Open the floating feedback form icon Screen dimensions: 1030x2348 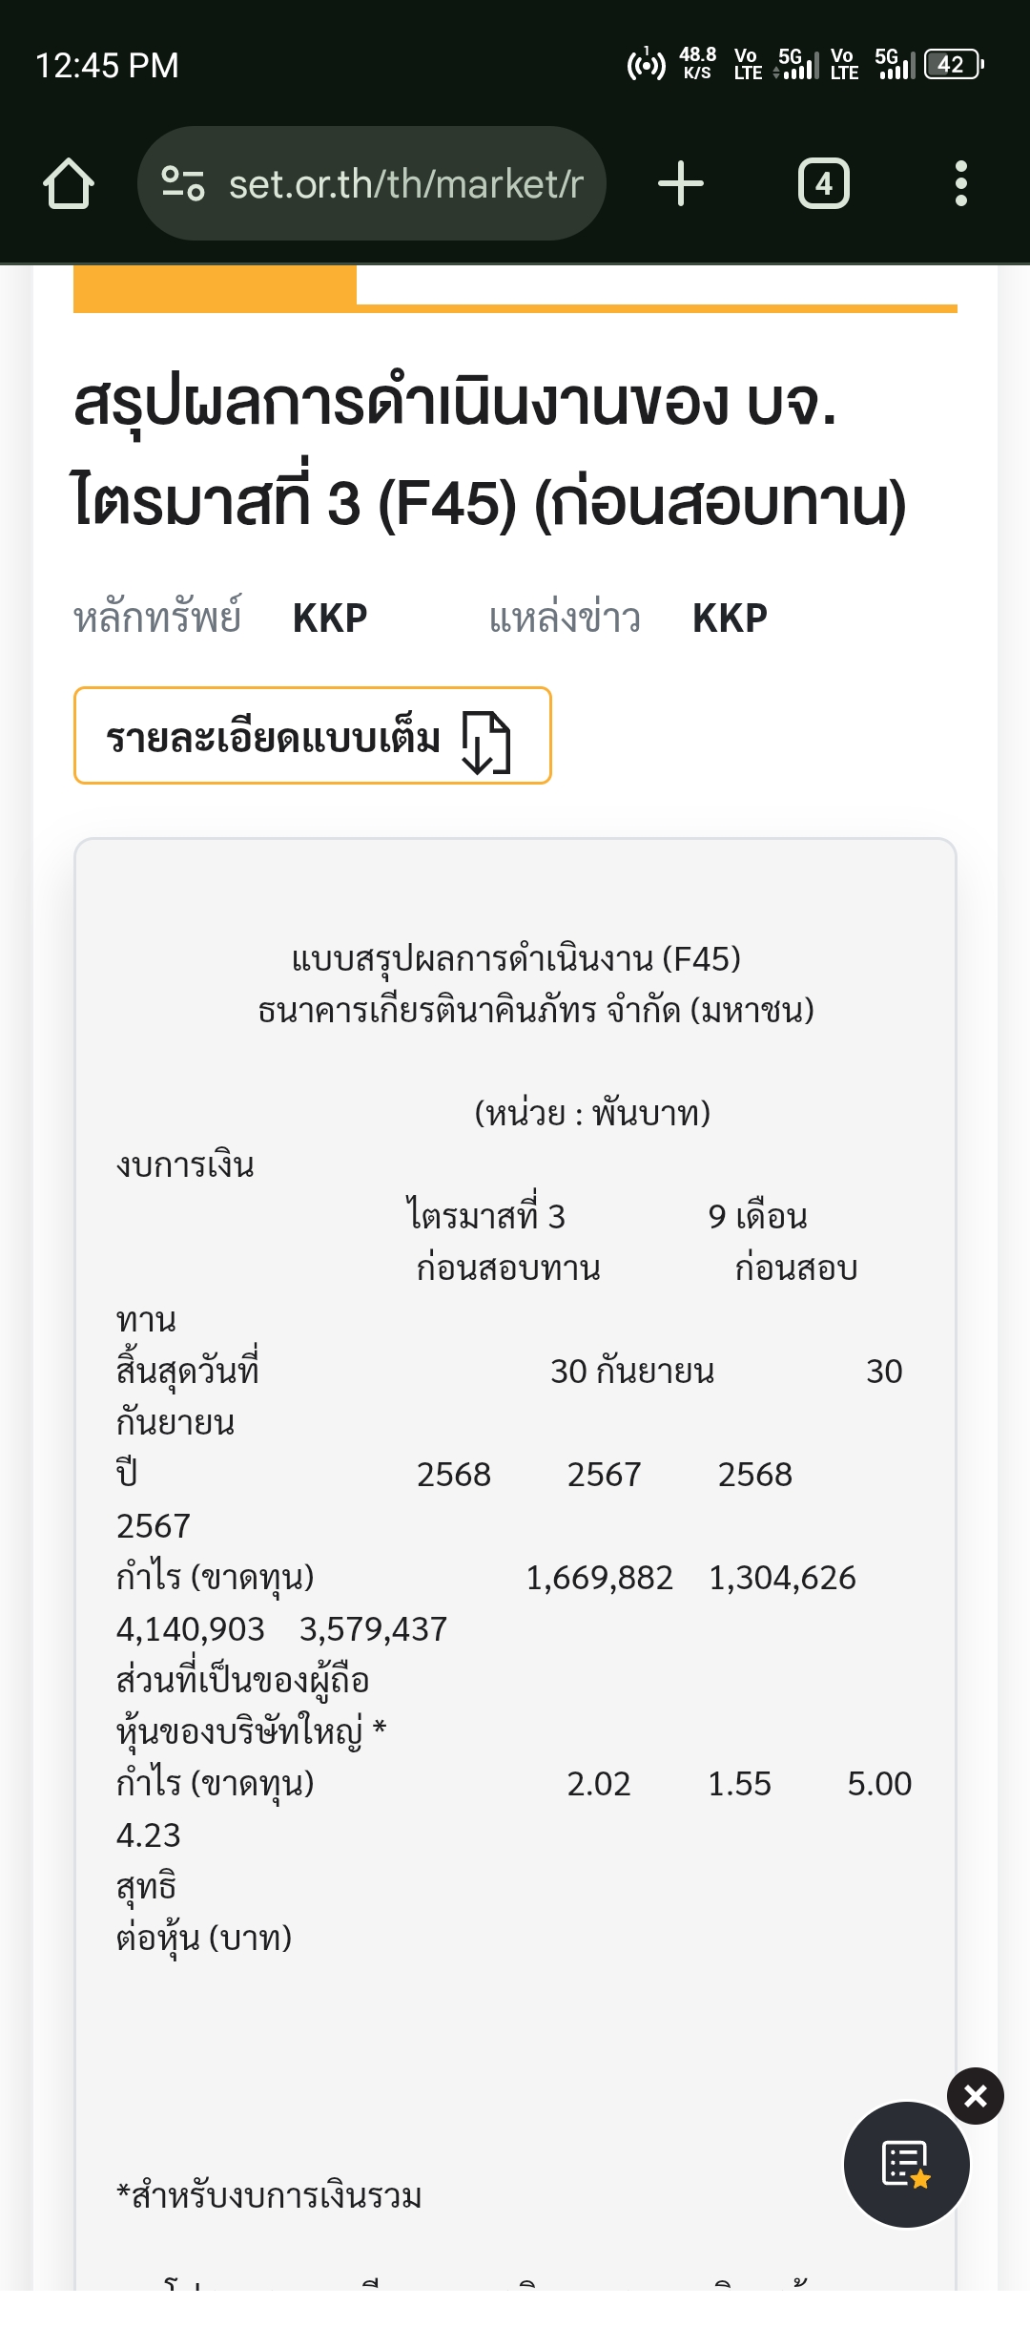pyautogui.click(x=906, y=2164)
